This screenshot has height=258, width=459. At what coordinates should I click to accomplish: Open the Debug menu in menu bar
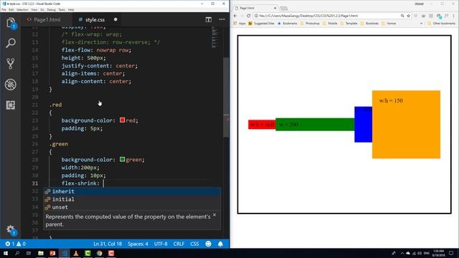click(51, 9)
